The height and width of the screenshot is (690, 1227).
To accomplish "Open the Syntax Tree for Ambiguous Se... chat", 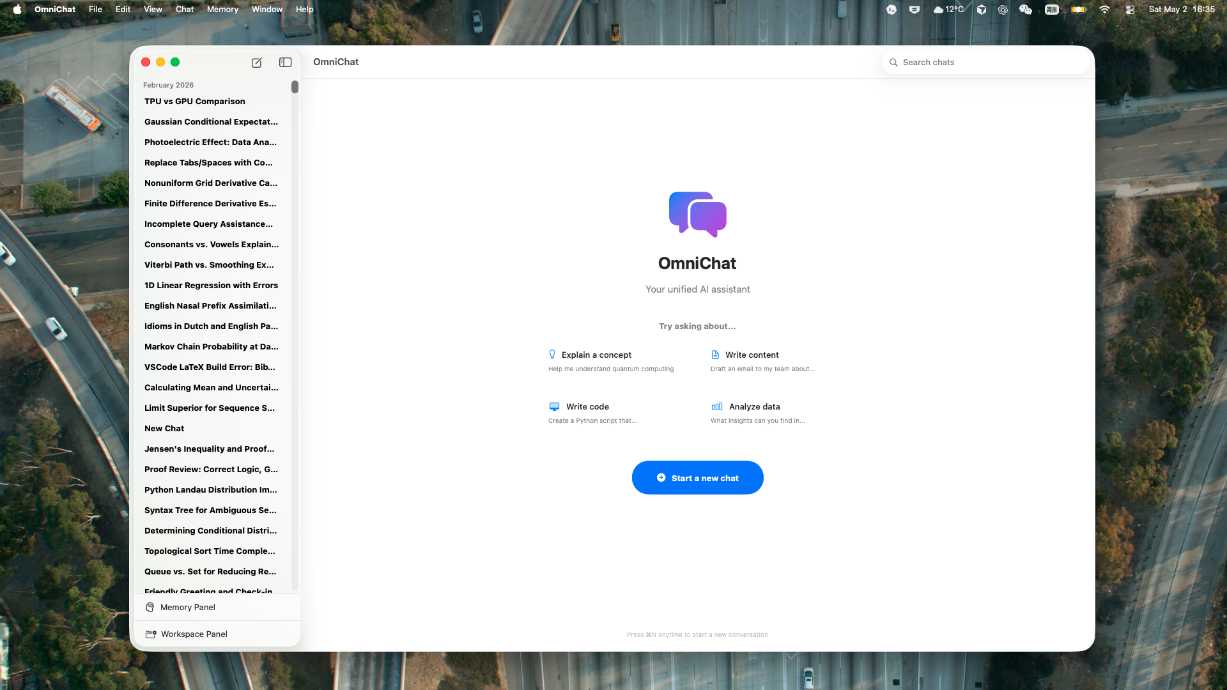I will (x=213, y=510).
